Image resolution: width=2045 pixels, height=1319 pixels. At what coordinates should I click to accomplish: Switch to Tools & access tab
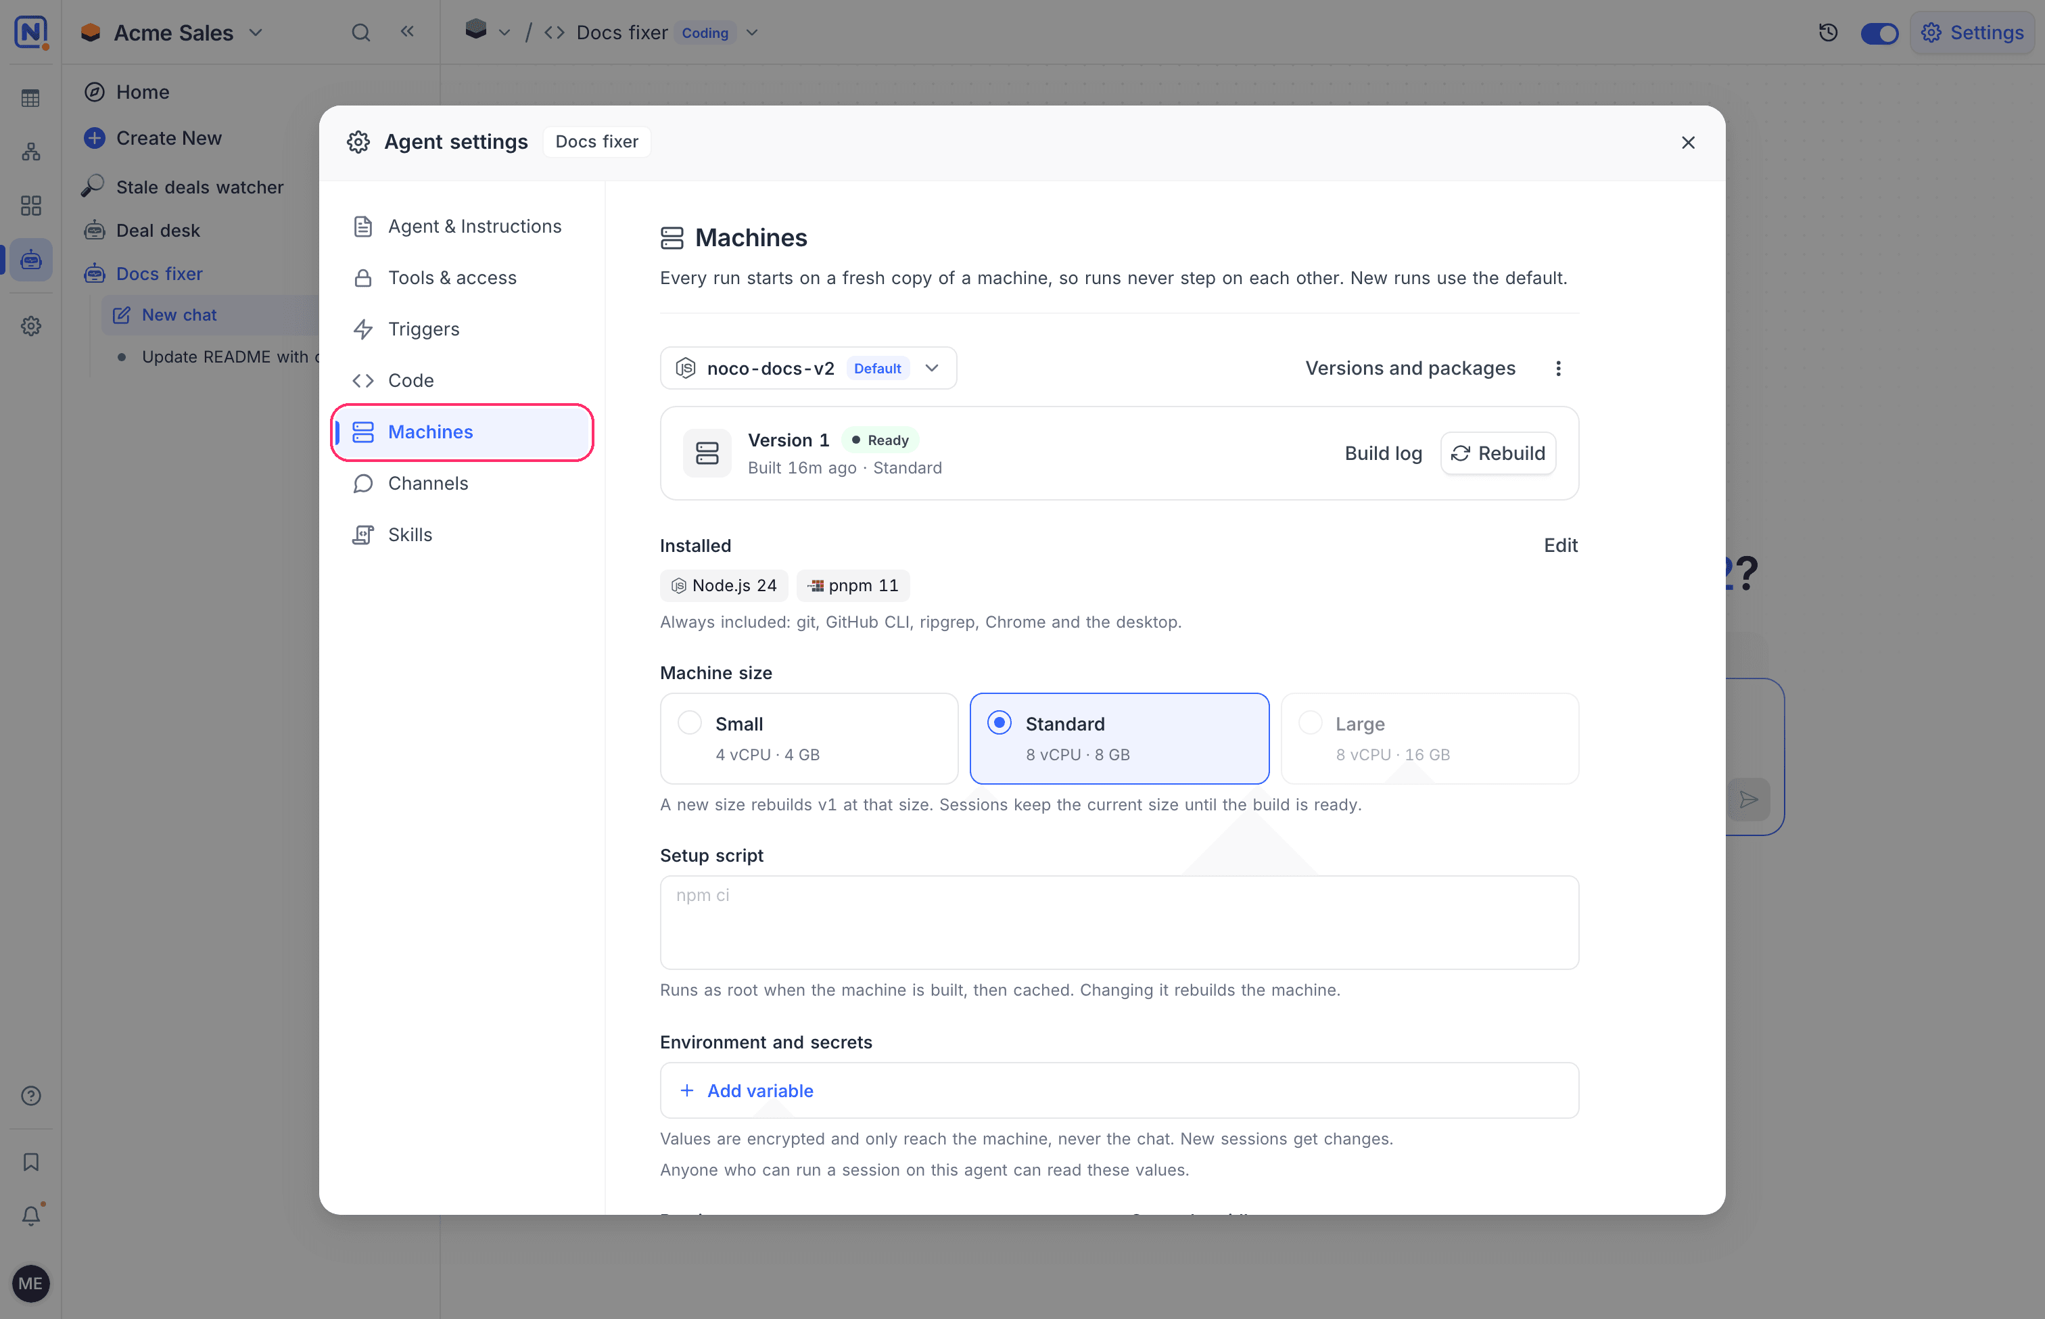point(463,277)
